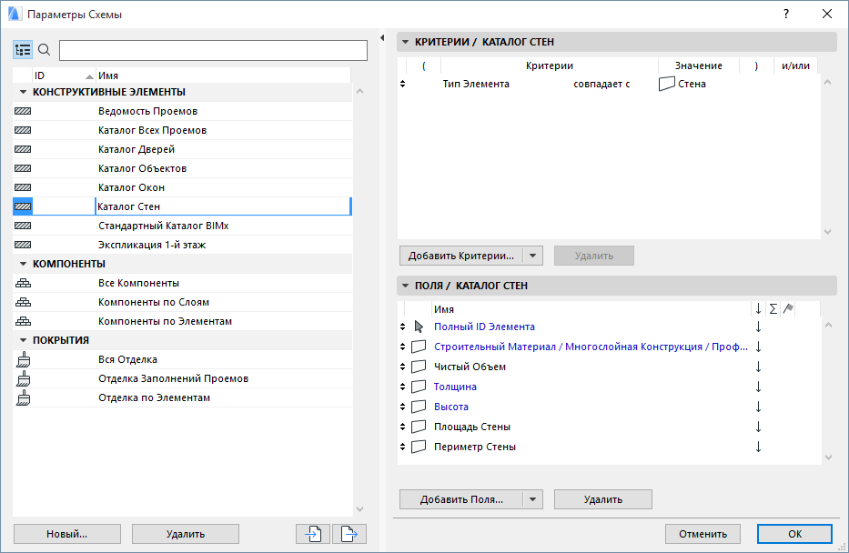Sort list by the ID column header
This screenshot has width=849, height=553.
click(64, 75)
